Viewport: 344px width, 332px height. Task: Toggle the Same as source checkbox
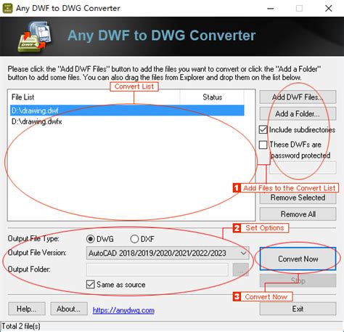coord(91,284)
